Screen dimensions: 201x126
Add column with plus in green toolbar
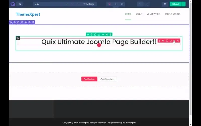[x=103, y=34]
